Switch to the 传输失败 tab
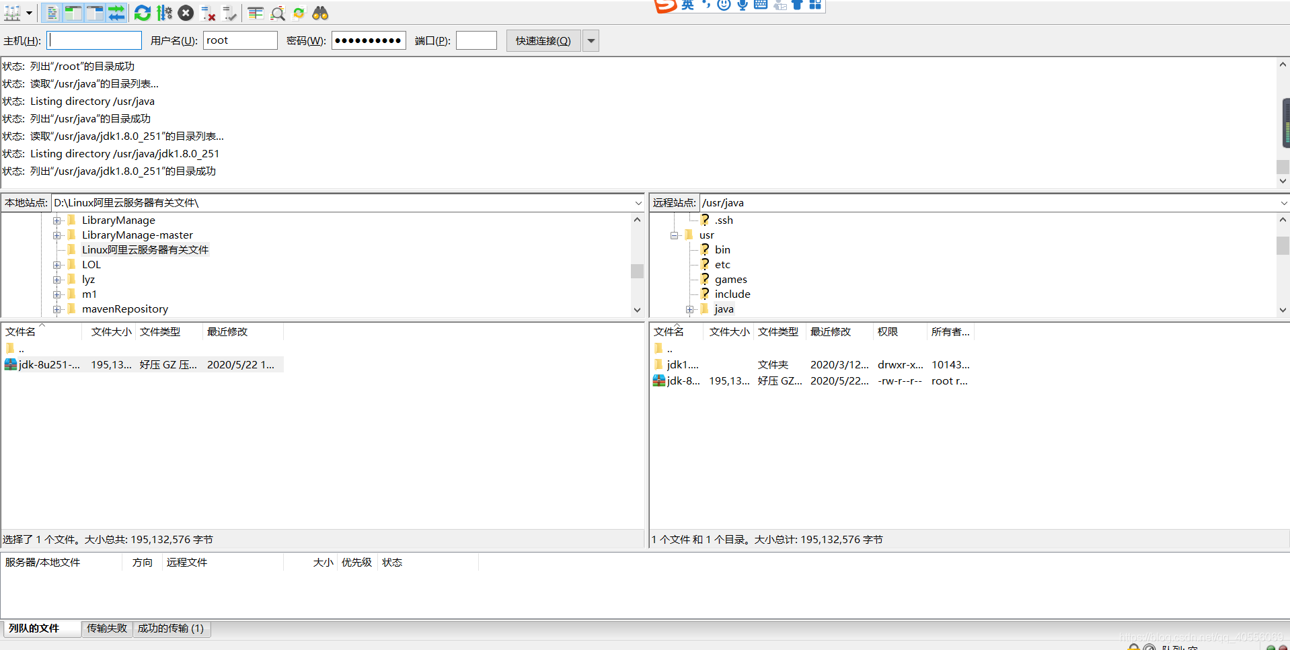Viewport: 1290px width, 650px height. click(106, 628)
